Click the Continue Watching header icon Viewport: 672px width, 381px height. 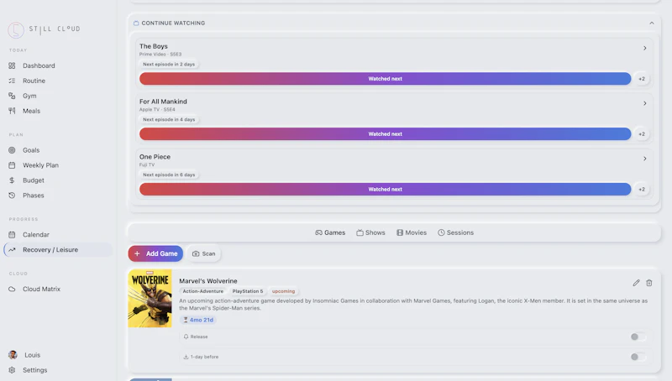tap(136, 23)
